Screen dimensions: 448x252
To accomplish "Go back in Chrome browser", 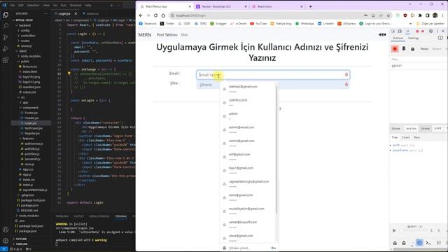I will click(x=141, y=15).
